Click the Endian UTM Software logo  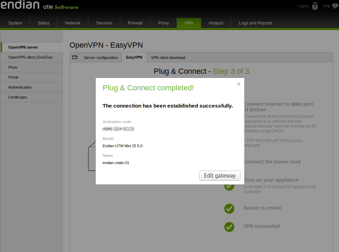pos(39,5)
